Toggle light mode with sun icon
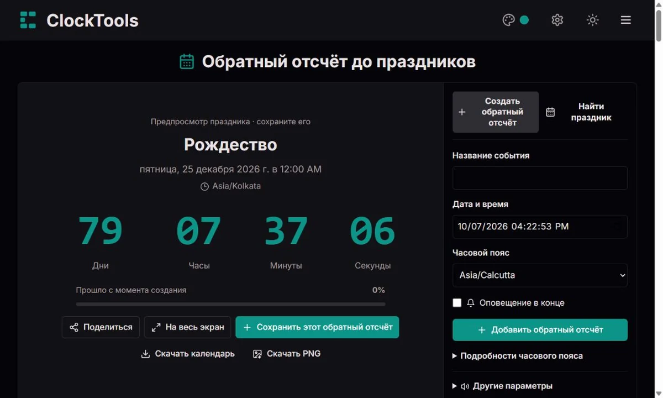 pos(592,20)
